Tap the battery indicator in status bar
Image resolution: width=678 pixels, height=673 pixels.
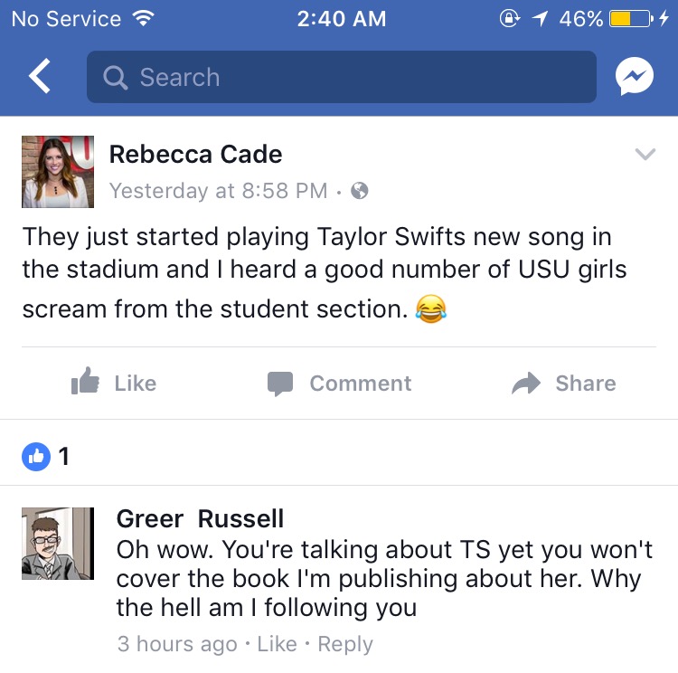click(631, 19)
